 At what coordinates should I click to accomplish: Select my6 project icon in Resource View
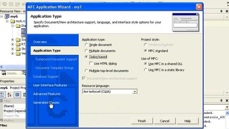7,16
